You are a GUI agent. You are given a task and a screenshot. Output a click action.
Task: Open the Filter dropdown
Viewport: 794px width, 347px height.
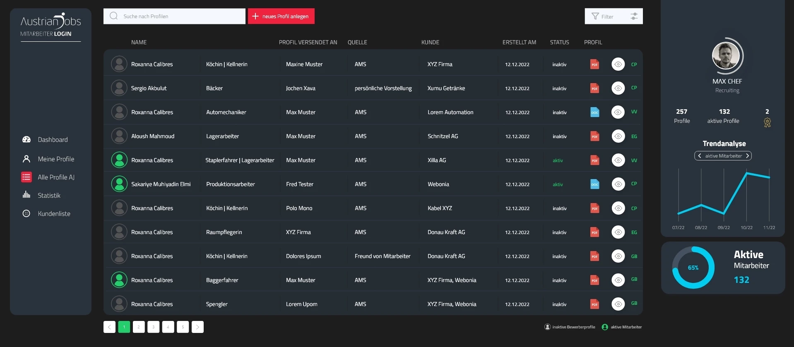click(603, 17)
